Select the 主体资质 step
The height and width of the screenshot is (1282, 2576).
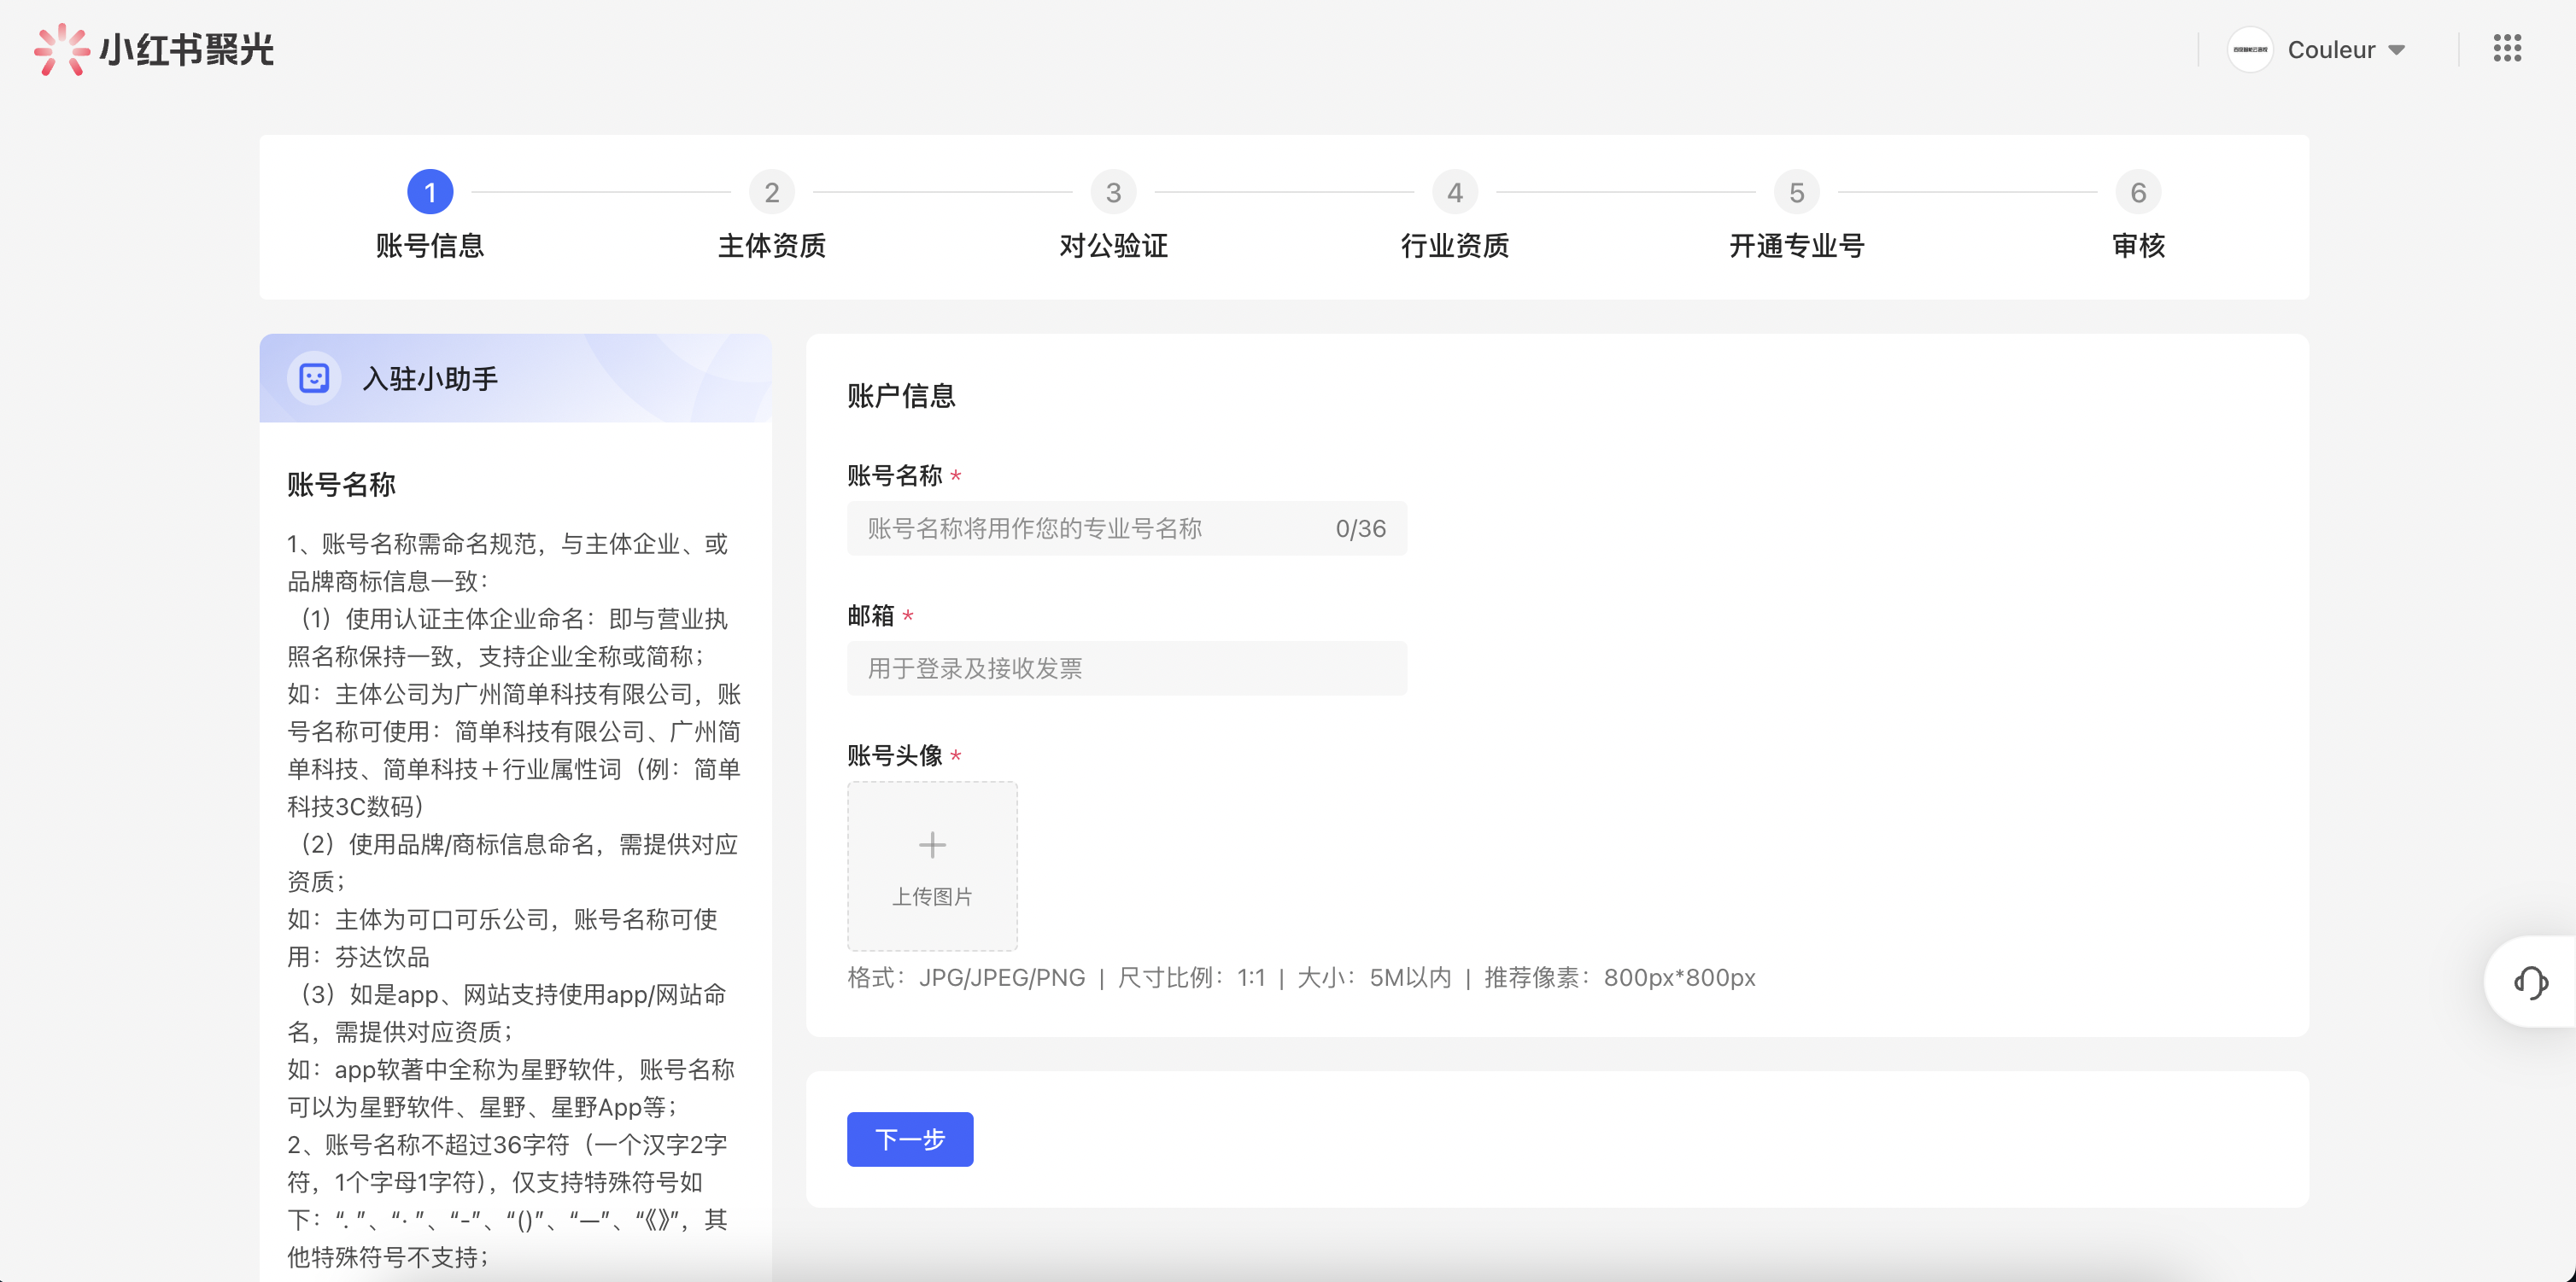click(772, 247)
